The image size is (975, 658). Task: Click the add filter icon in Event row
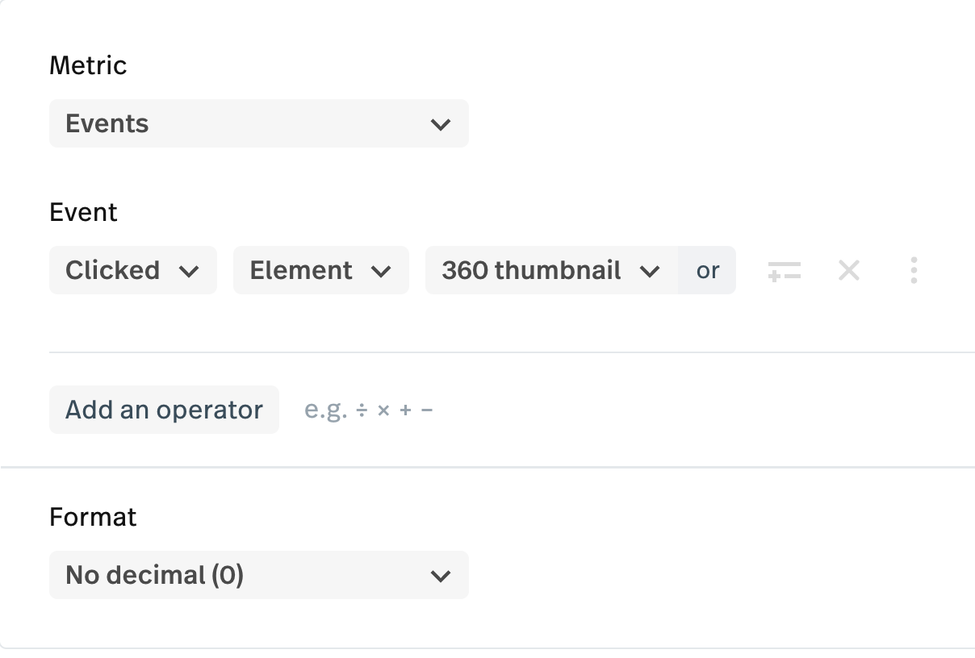[784, 270]
